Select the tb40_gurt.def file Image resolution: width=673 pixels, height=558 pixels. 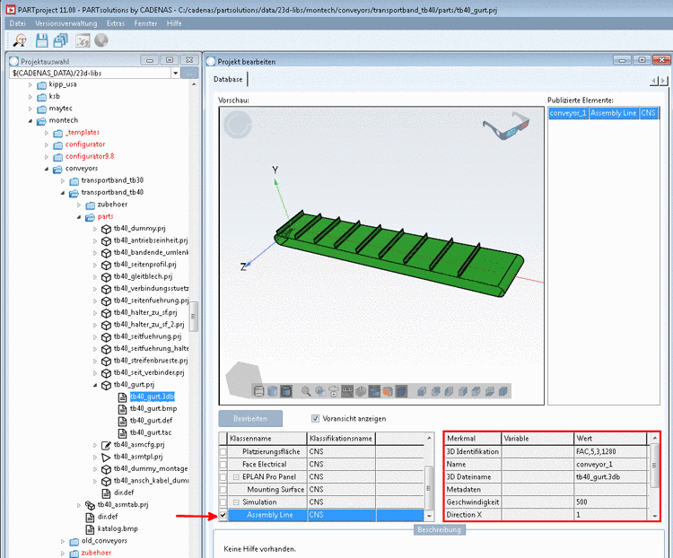(151, 421)
